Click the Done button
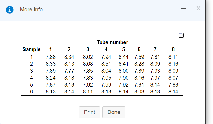This screenshot has width=213, height=124. pos(114,112)
